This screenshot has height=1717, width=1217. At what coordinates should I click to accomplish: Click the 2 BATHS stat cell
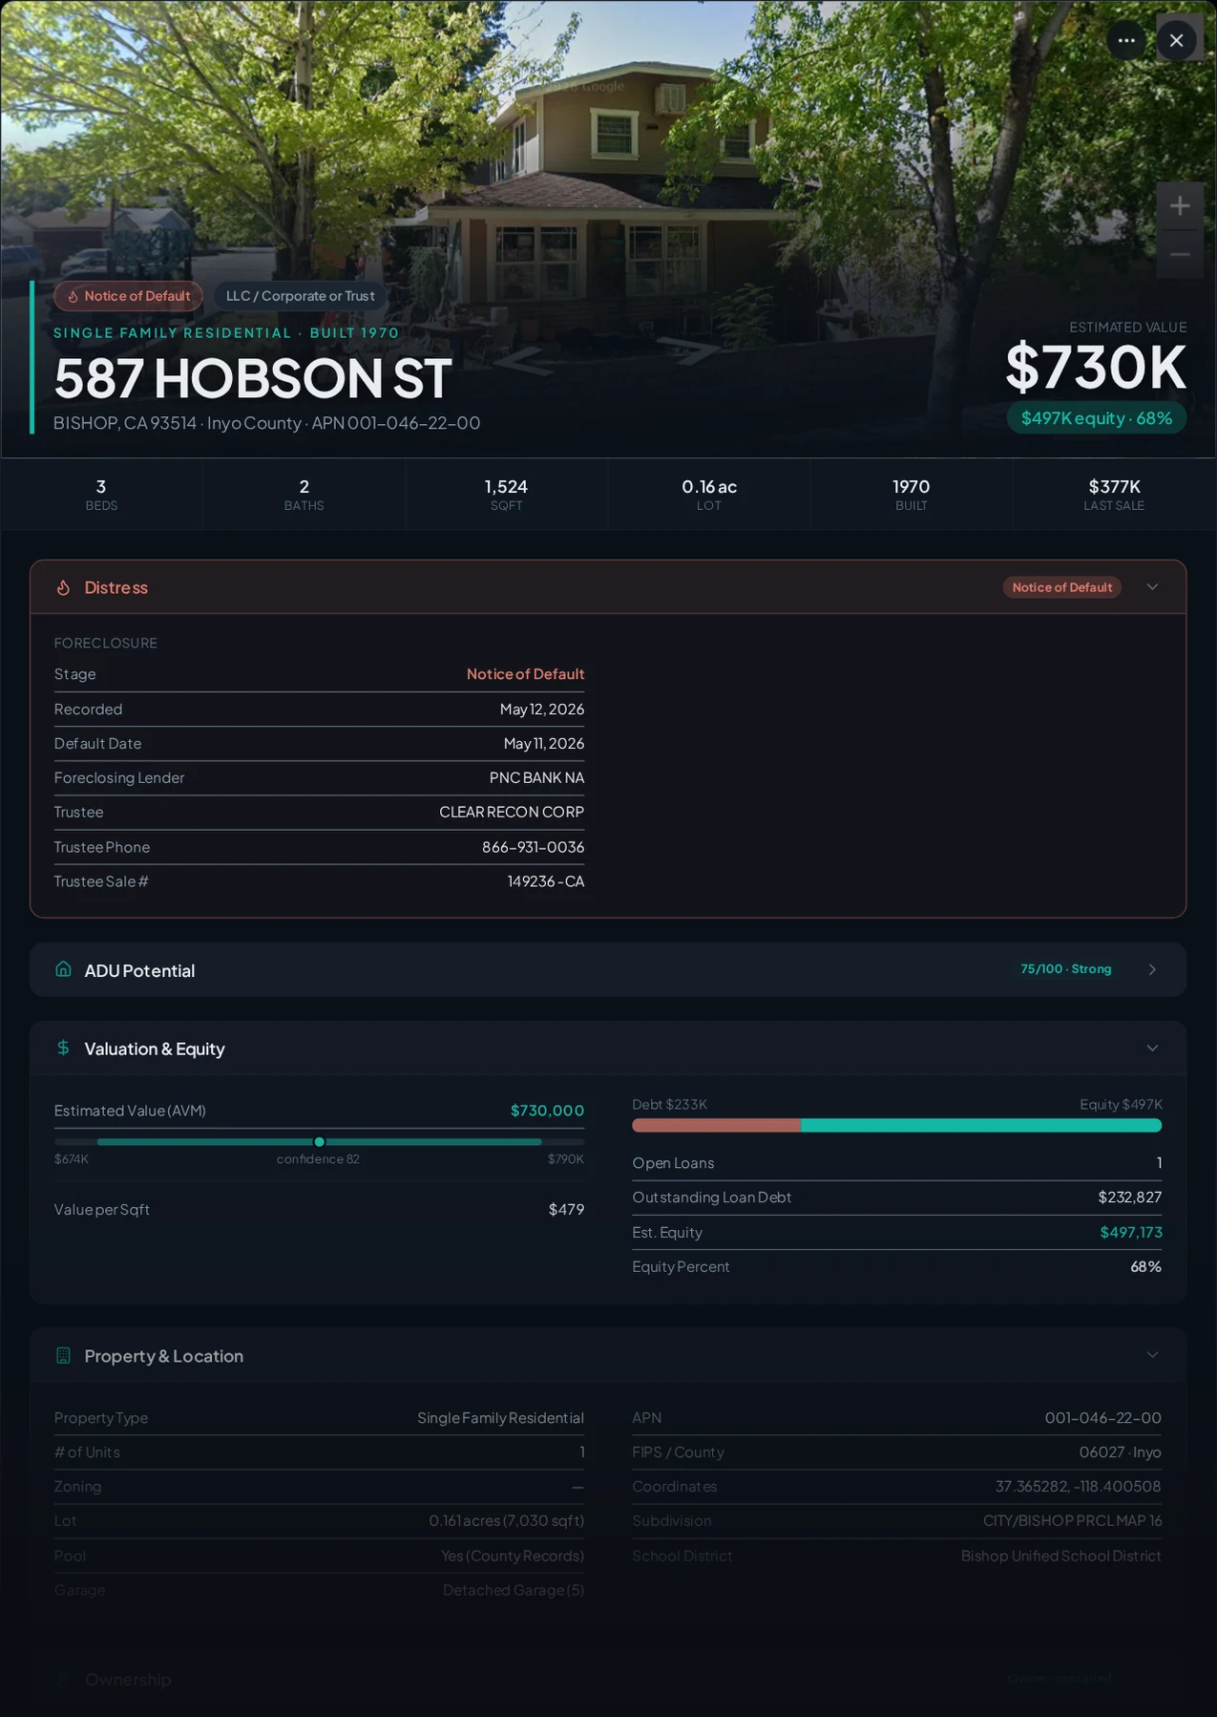[x=304, y=494]
